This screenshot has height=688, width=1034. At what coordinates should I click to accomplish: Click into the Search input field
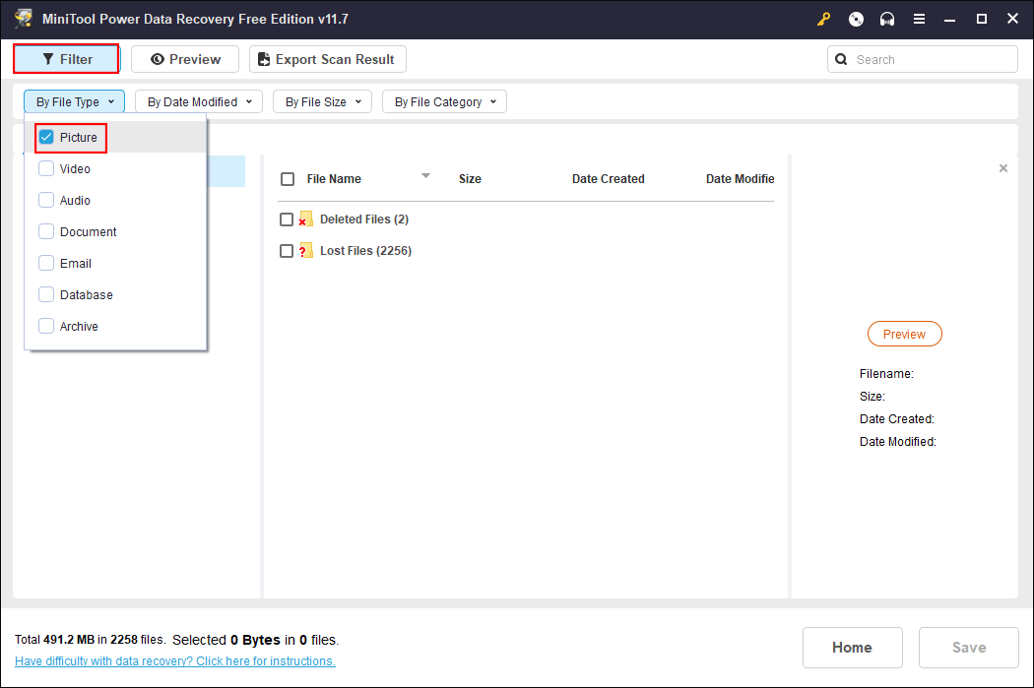coord(931,59)
